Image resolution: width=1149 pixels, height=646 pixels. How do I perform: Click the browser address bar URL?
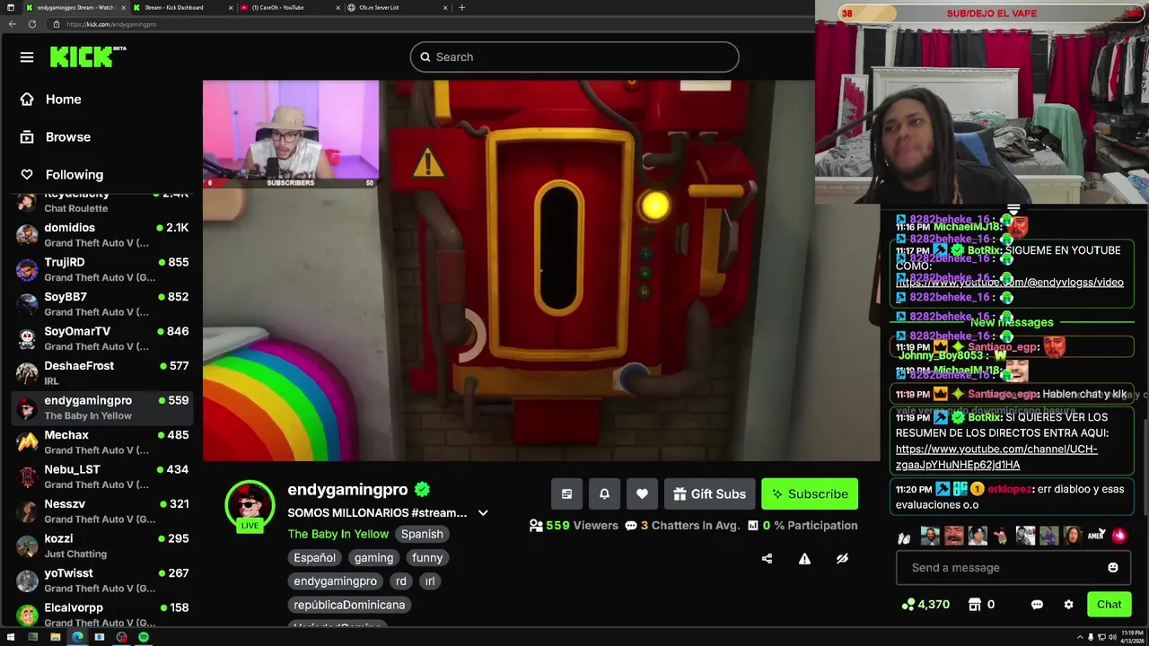[111, 24]
